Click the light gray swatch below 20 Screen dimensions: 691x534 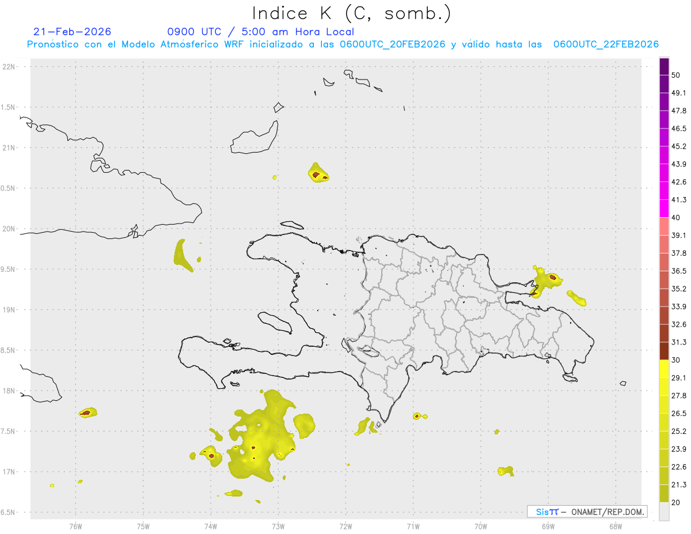[x=664, y=512]
